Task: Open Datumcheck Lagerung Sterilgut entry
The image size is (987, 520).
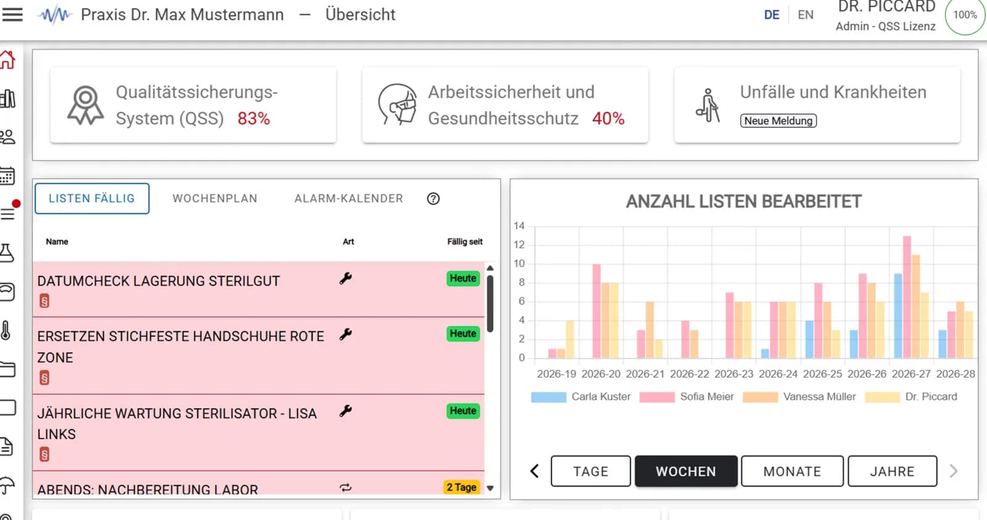Action: point(258,289)
